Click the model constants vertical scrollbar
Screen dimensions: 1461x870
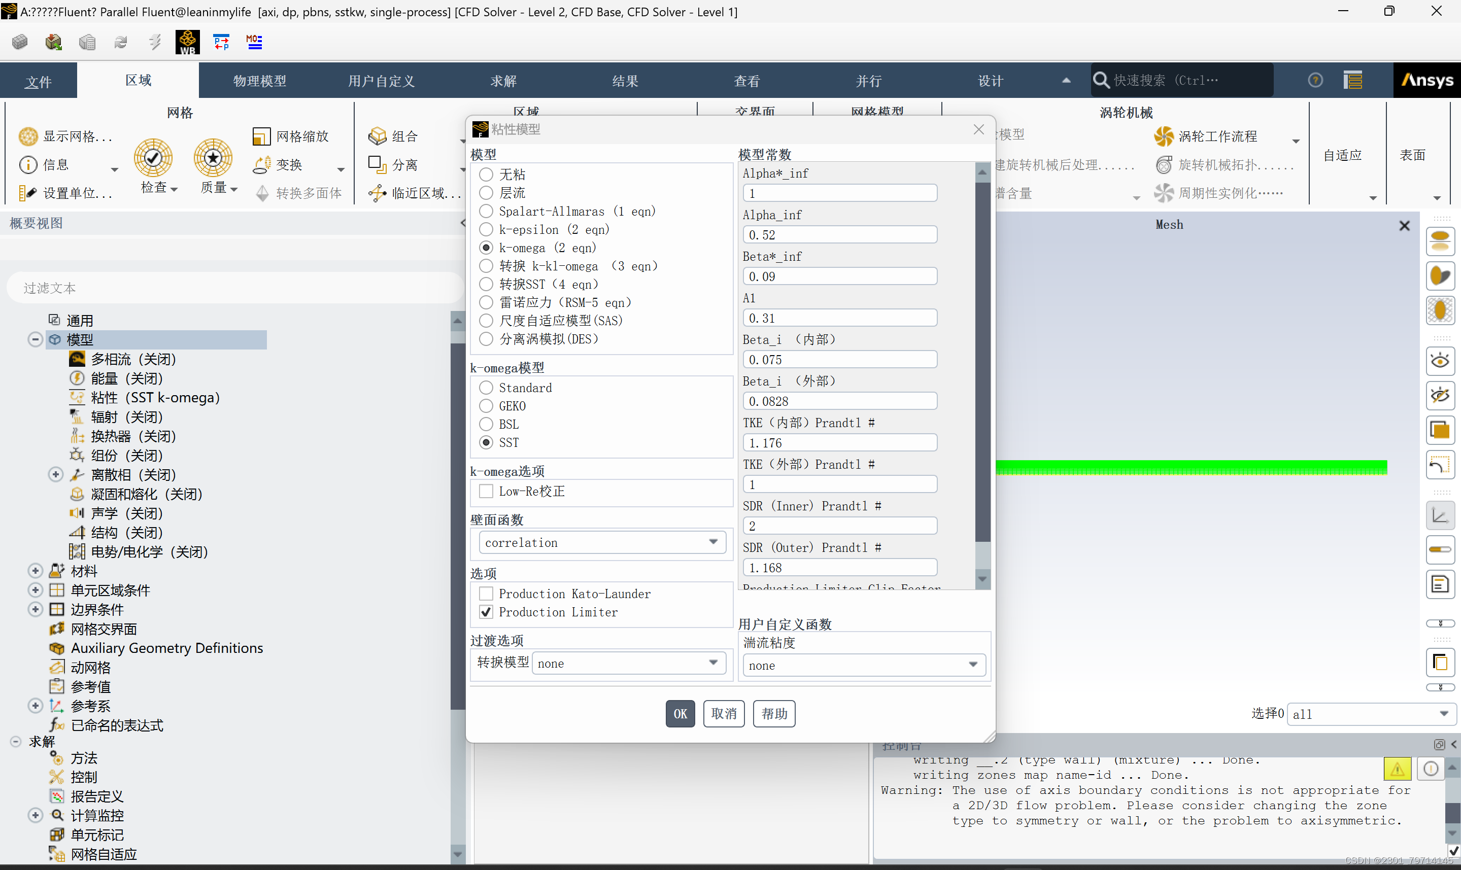[x=982, y=364]
